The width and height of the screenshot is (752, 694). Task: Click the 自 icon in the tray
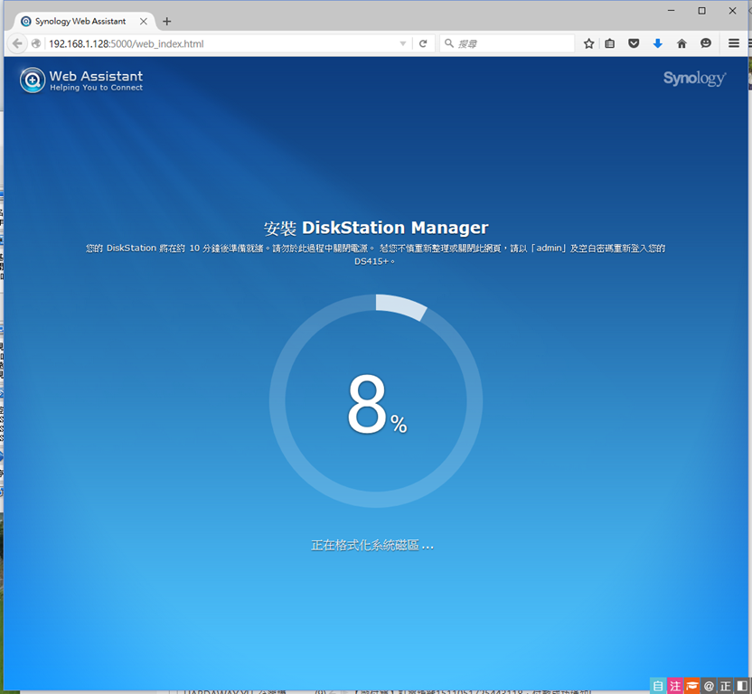pyautogui.click(x=659, y=686)
